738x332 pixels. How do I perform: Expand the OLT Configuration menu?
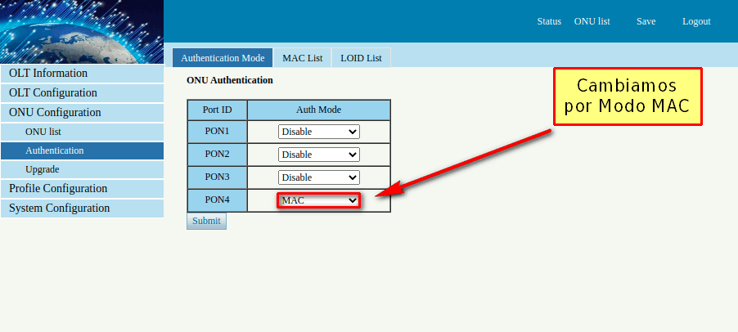pos(83,93)
